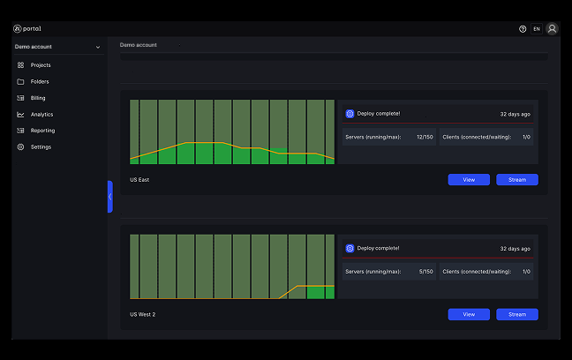View the US East deployment
This screenshot has width=572, height=360.
click(x=469, y=180)
